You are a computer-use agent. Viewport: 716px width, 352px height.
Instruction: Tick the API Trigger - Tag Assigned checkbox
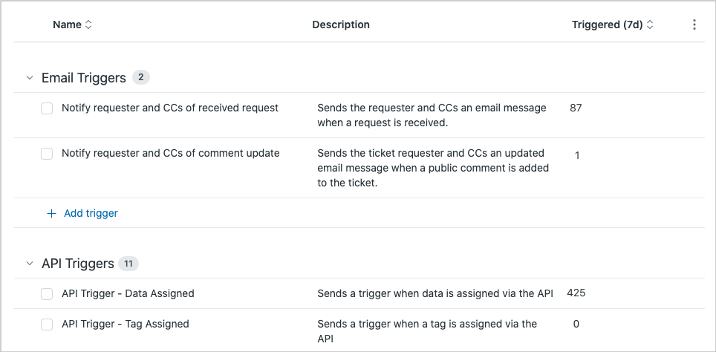click(47, 325)
